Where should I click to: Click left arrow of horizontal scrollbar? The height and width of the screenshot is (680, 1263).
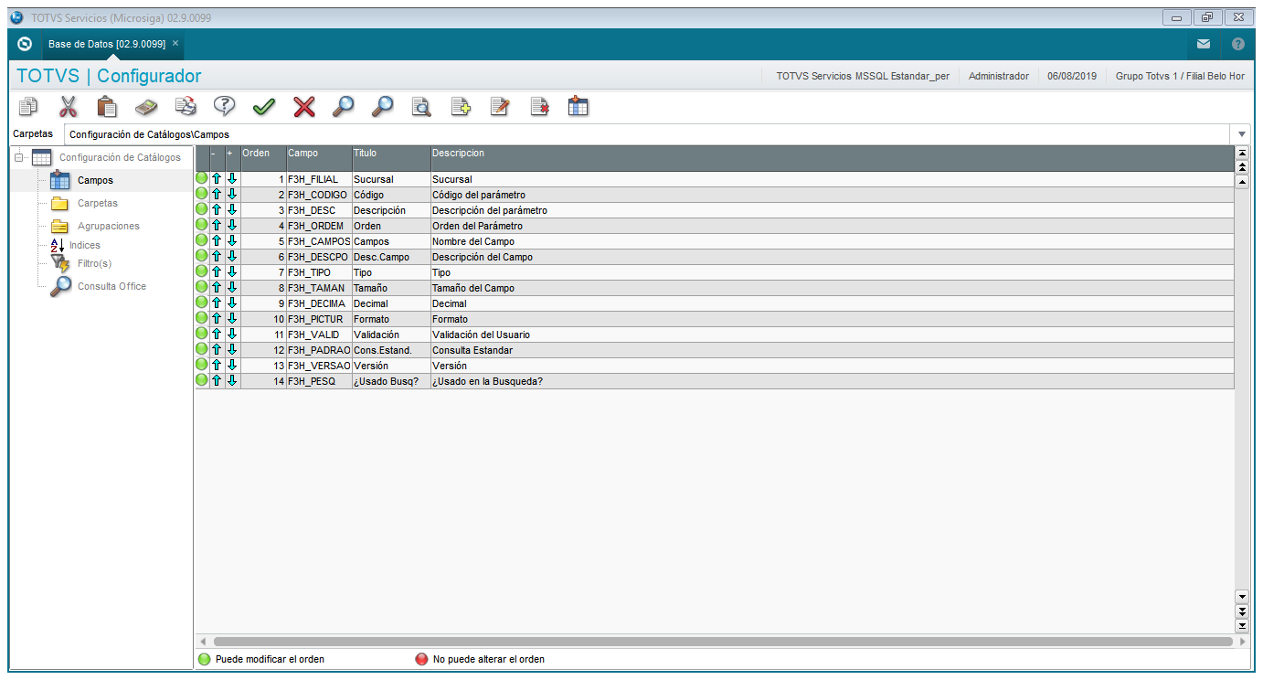[202, 642]
